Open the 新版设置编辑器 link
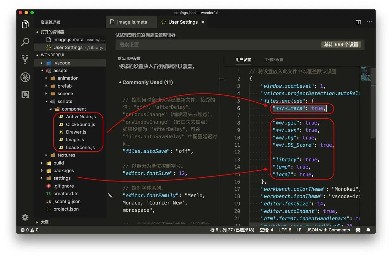 [161, 35]
